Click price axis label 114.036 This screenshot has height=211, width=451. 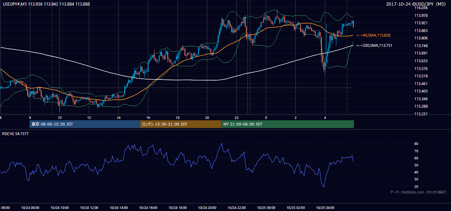[422, 8]
